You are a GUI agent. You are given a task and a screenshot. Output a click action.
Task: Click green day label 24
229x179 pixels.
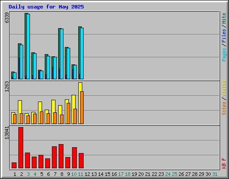(x=168, y=174)
